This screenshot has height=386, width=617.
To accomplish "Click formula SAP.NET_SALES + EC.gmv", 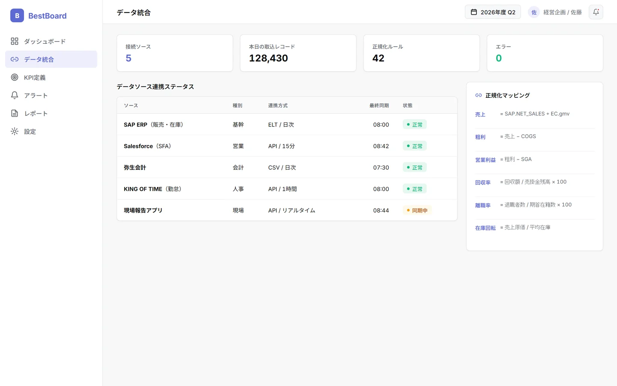I will click(x=535, y=114).
